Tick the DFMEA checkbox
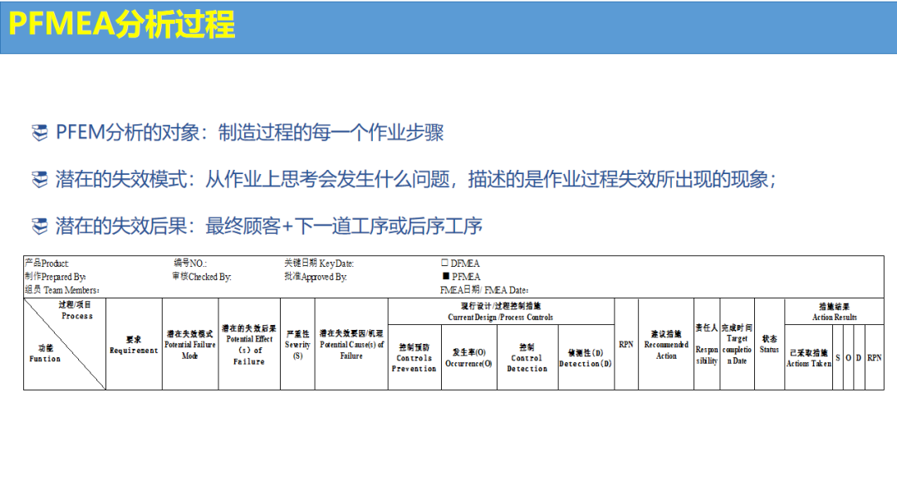The width and height of the screenshot is (897, 504). click(x=444, y=263)
